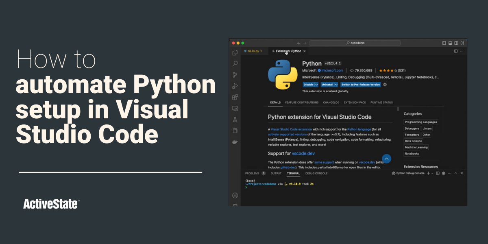Open the Docker view in activity bar
488x244 pixels.
coord(235,142)
